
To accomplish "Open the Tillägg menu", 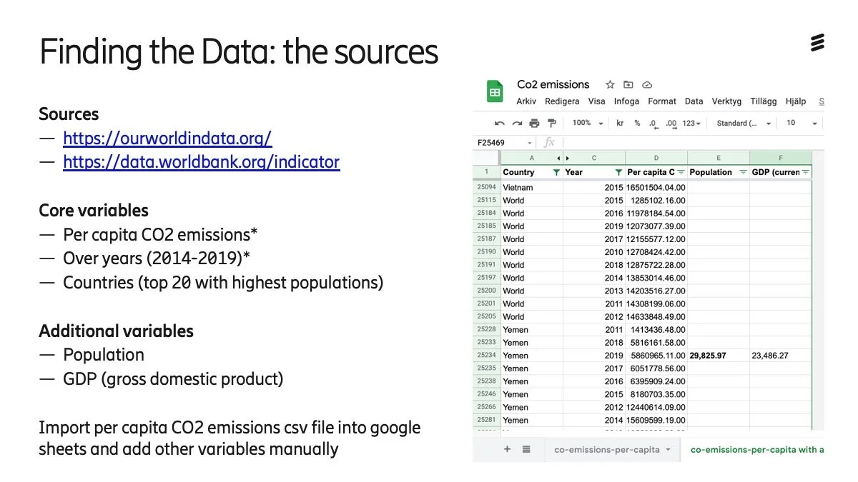I will click(x=764, y=101).
